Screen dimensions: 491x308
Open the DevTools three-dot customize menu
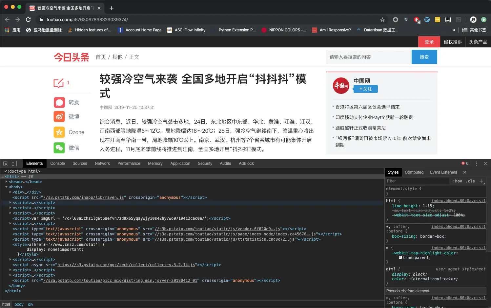(477, 163)
